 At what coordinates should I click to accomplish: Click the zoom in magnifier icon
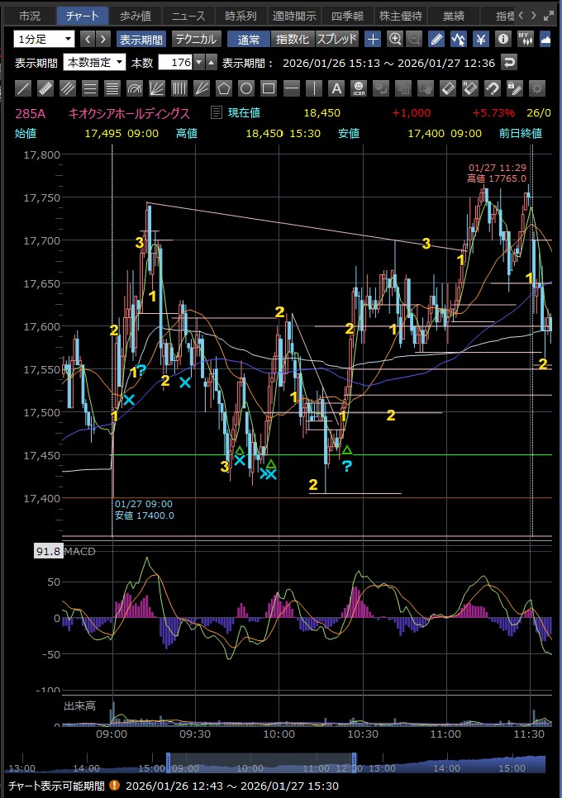395,39
